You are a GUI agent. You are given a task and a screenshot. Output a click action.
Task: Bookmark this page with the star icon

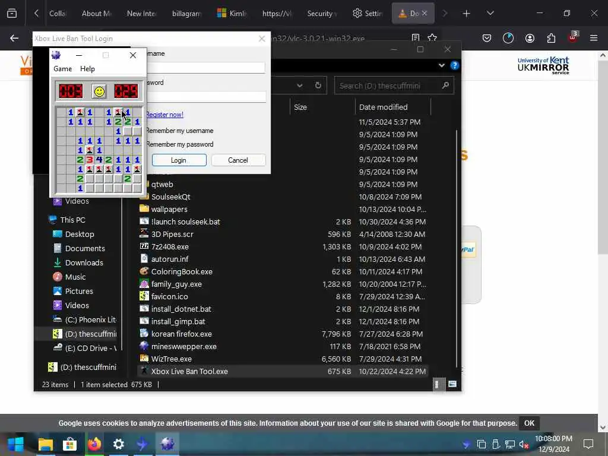tap(432, 38)
